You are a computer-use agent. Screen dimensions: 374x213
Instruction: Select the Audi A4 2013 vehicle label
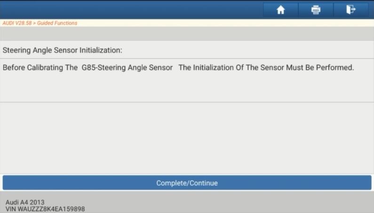click(25, 202)
